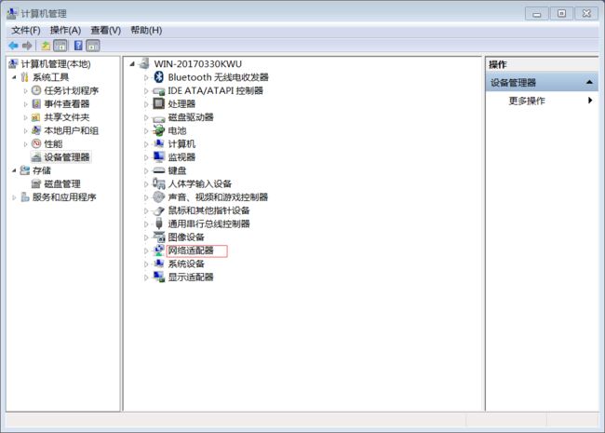Click the 性能 performance icon
The image size is (605, 433).
(36, 143)
